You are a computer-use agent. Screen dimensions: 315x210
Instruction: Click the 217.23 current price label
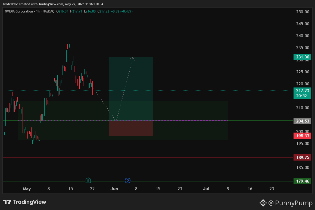point(302,90)
